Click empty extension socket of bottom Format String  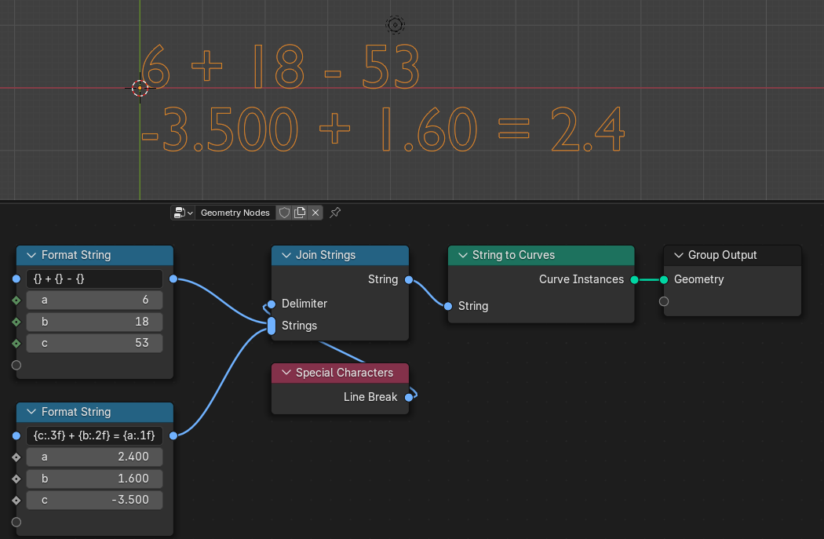16,523
